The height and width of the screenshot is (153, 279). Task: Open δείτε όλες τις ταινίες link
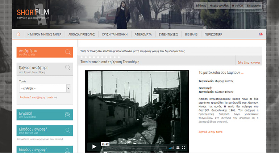click(249, 63)
